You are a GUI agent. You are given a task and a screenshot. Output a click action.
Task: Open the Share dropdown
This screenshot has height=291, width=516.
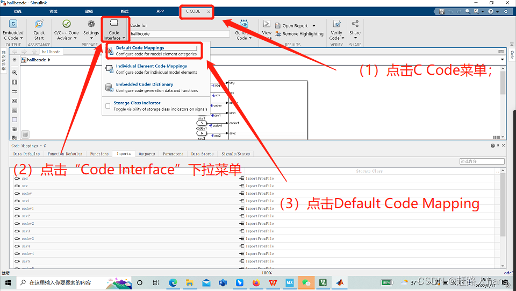pyautogui.click(x=355, y=30)
